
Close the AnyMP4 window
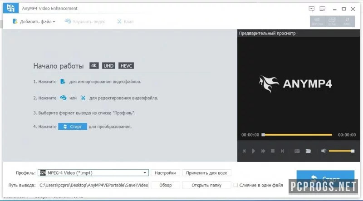coord(353,9)
